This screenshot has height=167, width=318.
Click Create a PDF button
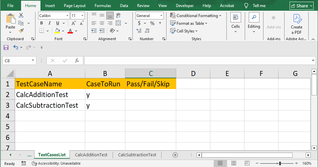(x=297, y=24)
